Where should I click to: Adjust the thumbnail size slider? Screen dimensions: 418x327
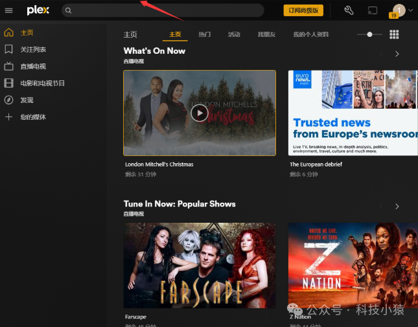(x=370, y=34)
